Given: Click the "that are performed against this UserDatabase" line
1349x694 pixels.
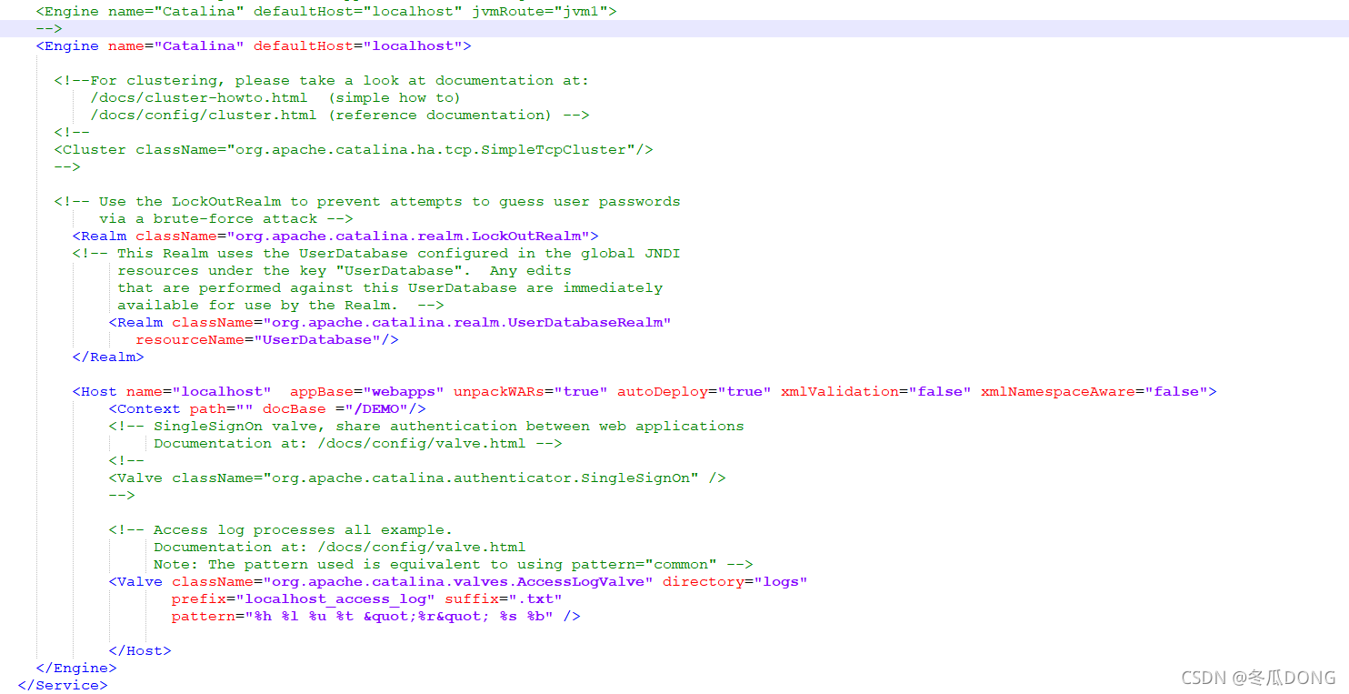Looking at the screenshot, I should point(389,287).
